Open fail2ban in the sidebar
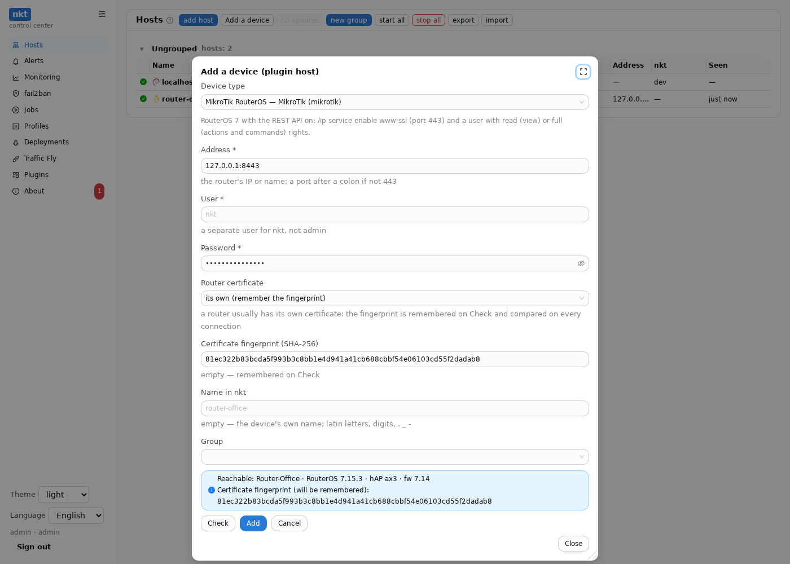This screenshot has height=564, width=790. [58, 94]
